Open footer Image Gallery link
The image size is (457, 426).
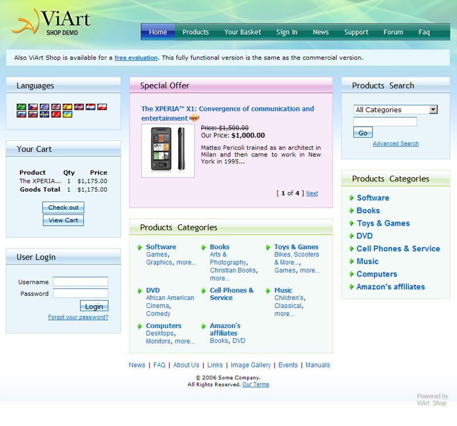point(251,365)
